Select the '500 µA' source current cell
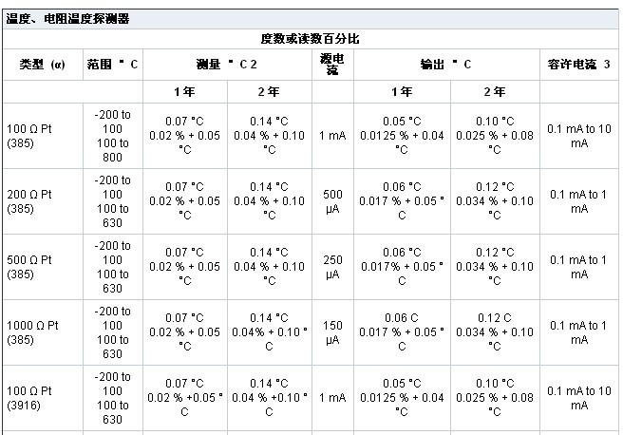The image size is (623, 435). [332, 201]
